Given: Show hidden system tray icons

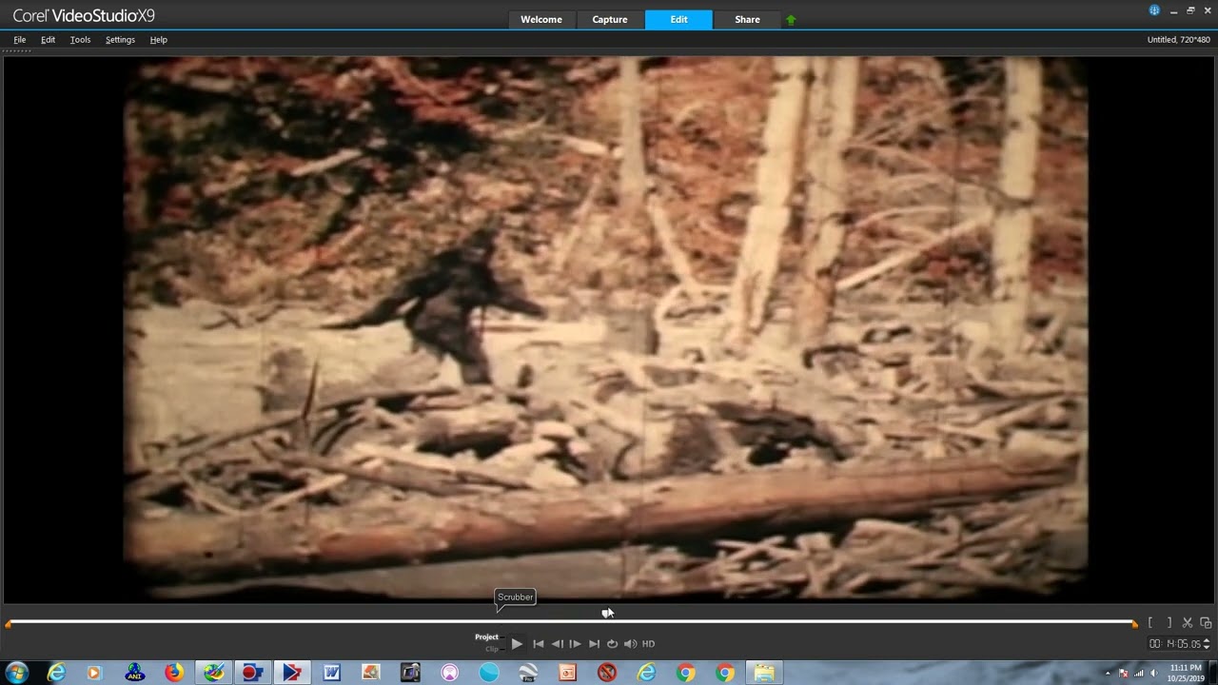Looking at the screenshot, I should click(x=1108, y=674).
